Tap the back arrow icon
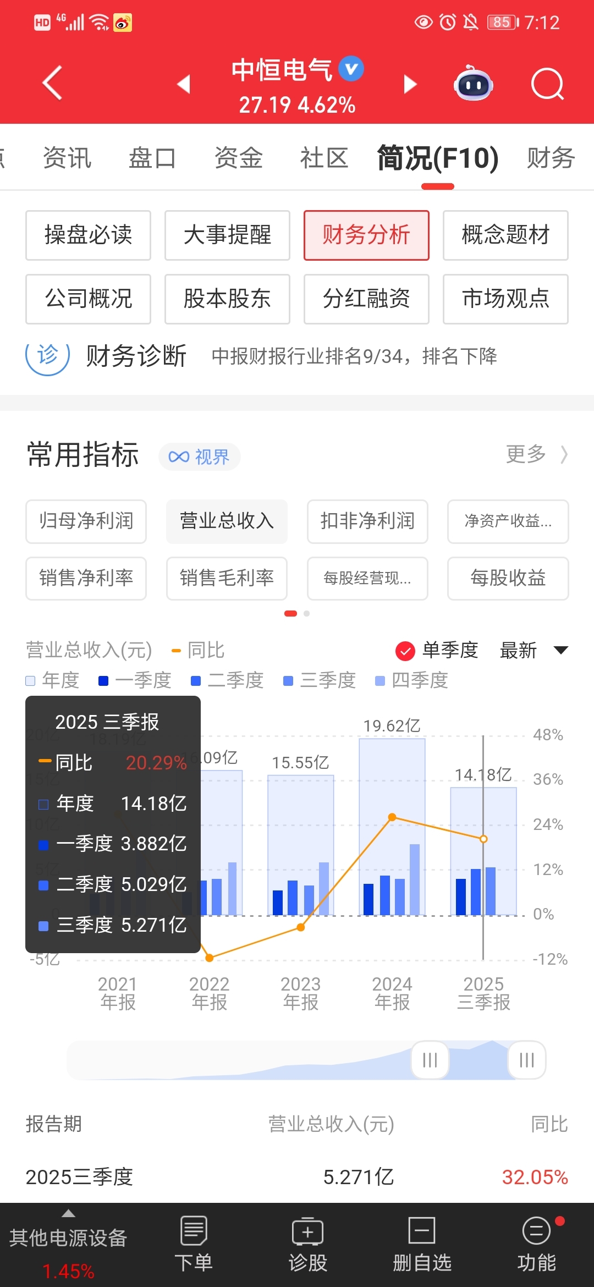 [52, 84]
